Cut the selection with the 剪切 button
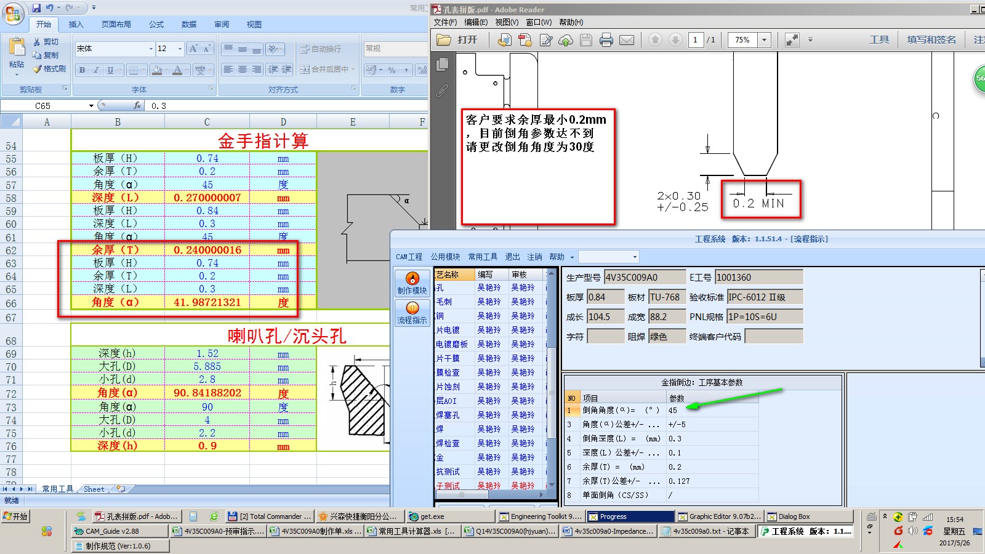 pos(46,42)
